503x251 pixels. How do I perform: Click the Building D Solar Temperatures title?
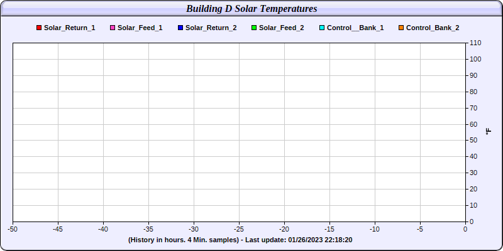251,9
